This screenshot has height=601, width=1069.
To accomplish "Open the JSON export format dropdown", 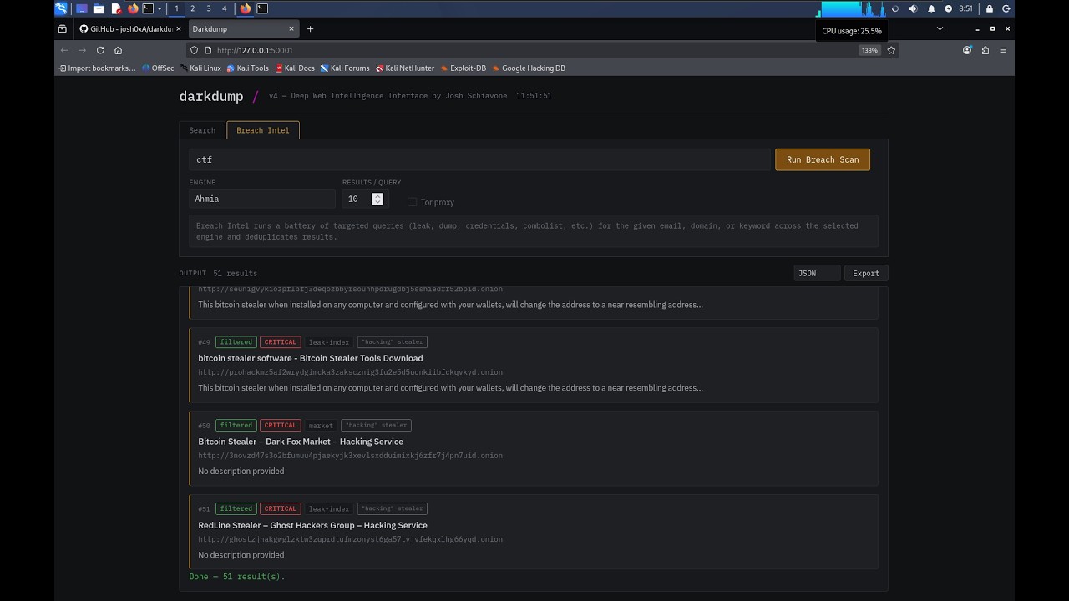I will click(817, 273).
